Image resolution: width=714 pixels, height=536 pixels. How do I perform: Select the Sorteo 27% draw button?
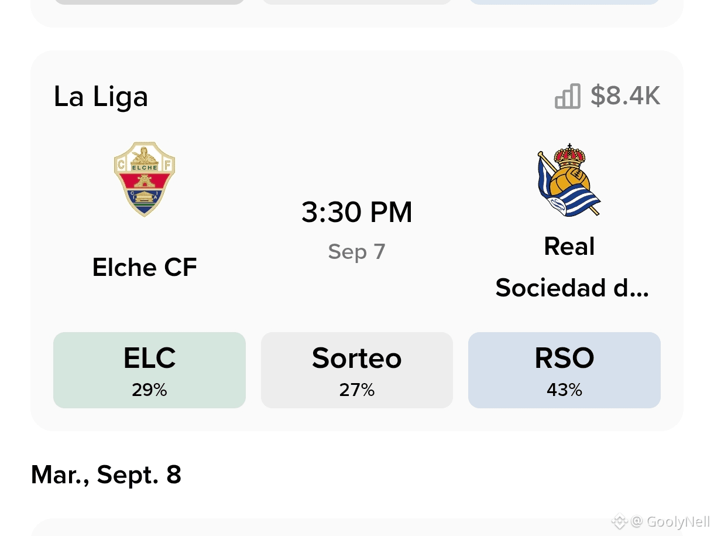pos(357,370)
